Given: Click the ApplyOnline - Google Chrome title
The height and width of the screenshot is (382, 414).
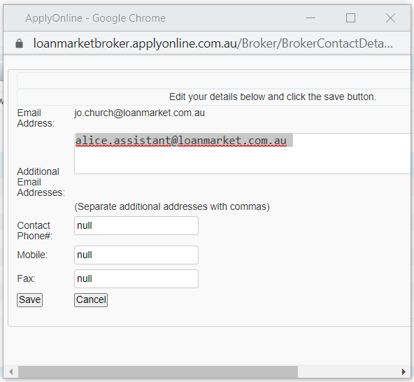Looking at the screenshot, I should [x=95, y=18].
